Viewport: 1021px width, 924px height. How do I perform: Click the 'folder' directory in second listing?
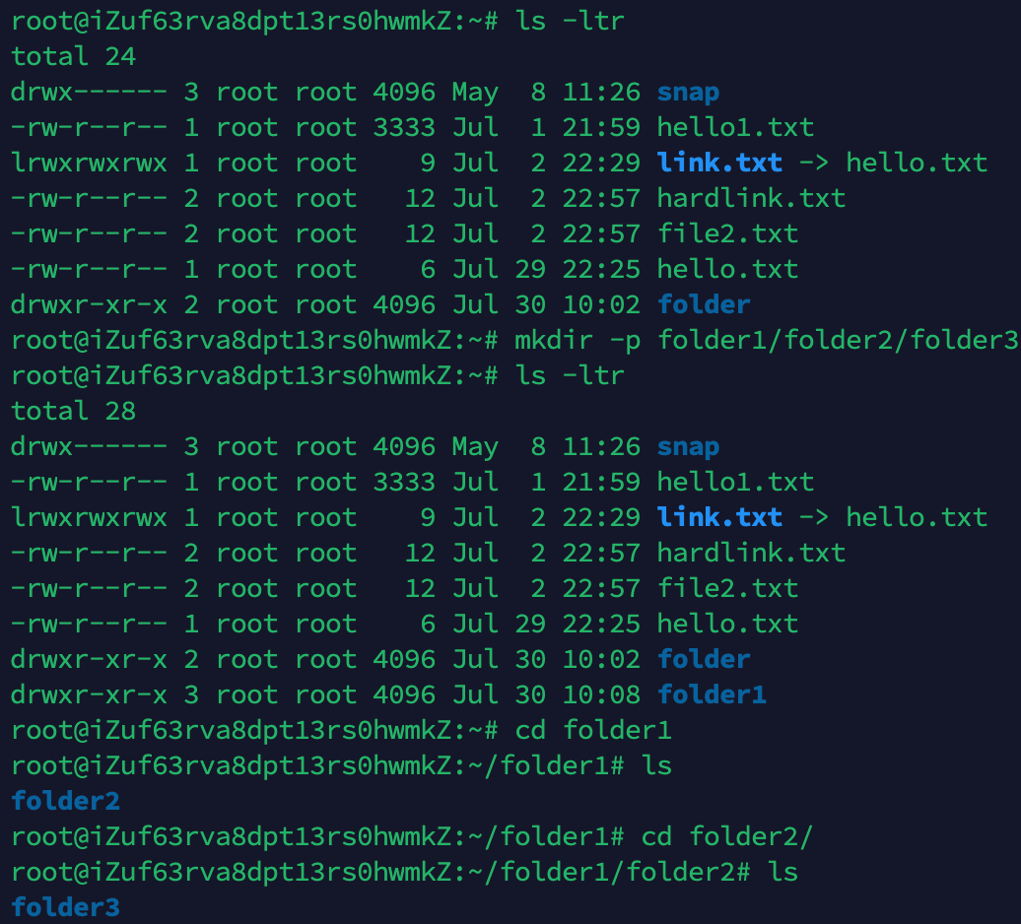click(x=704, y=659)
